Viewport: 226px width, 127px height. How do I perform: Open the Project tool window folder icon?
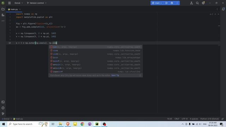pyautogui.click(x=3, y=9)
